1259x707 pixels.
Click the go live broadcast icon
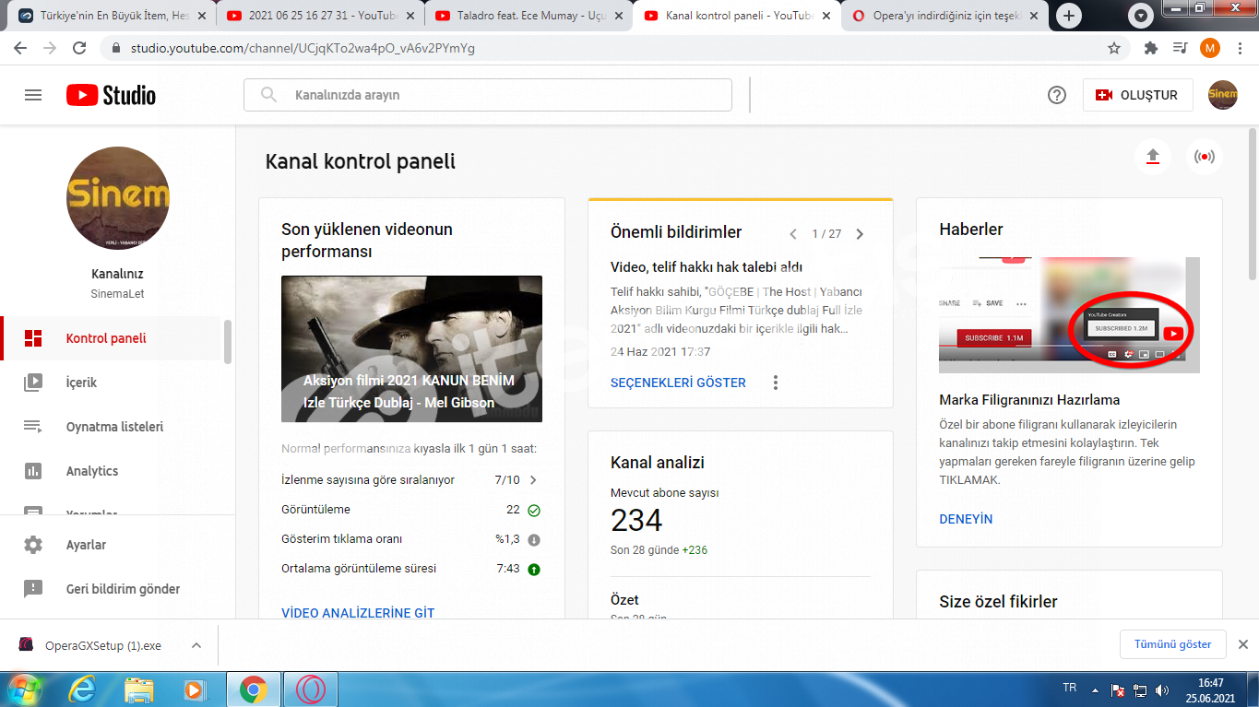(x=1204, y=157)
